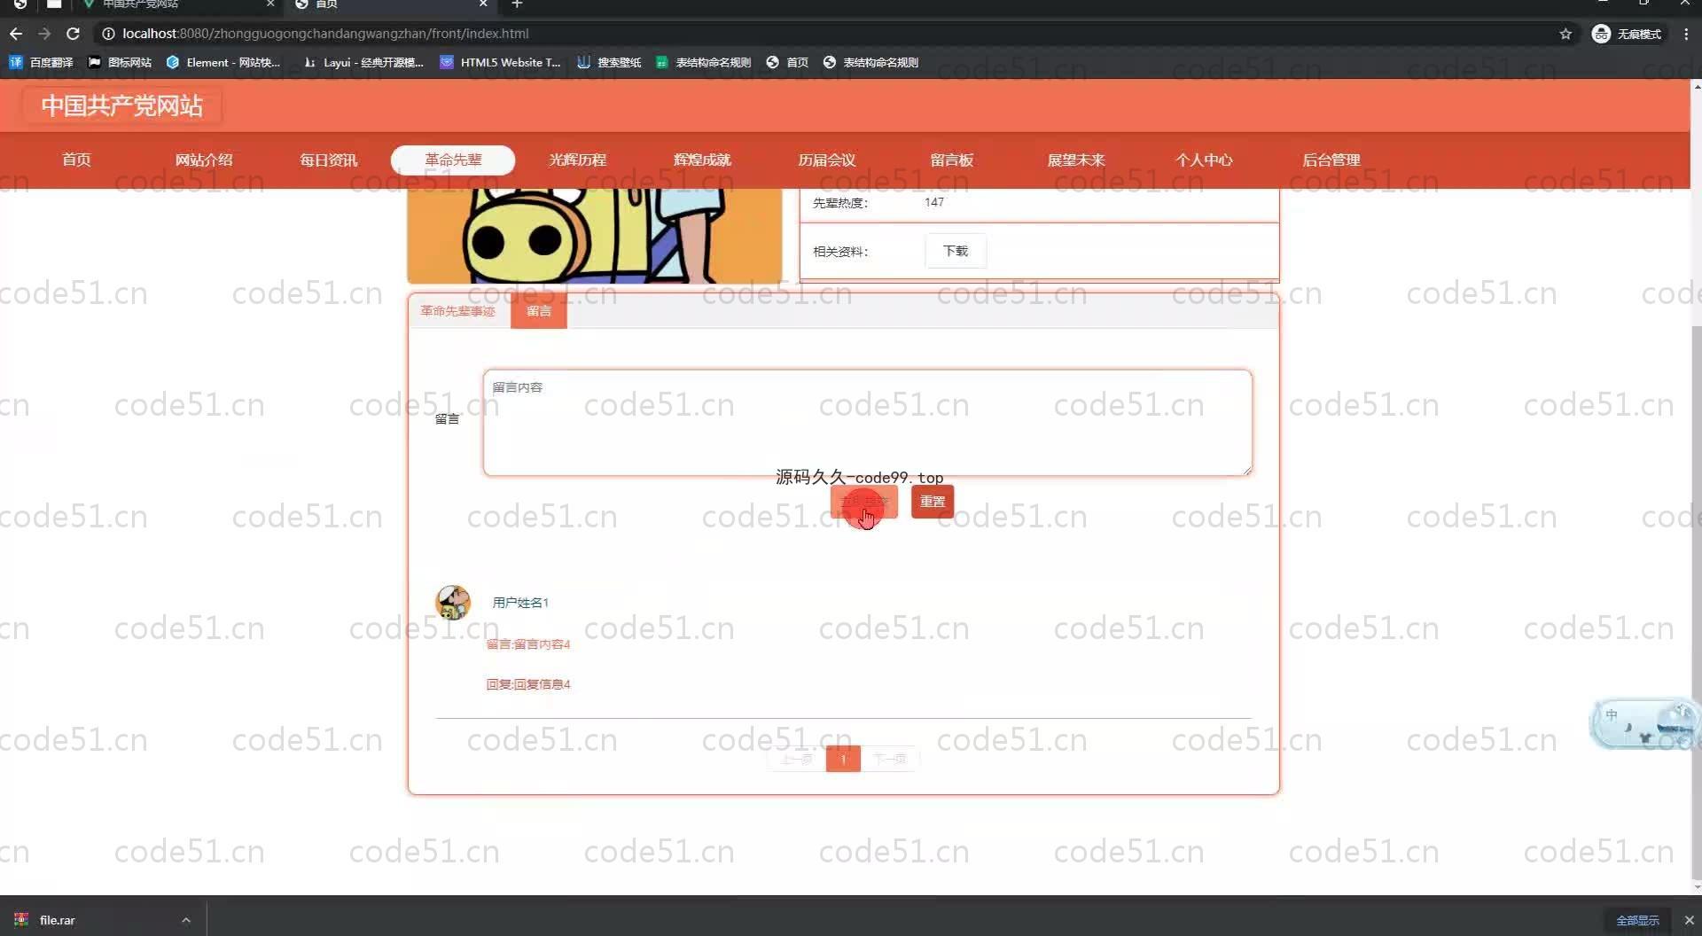The width and height of the screenshot is (1702, 936).
Task: Click the browser forward arrow
Action: [44, 34]
